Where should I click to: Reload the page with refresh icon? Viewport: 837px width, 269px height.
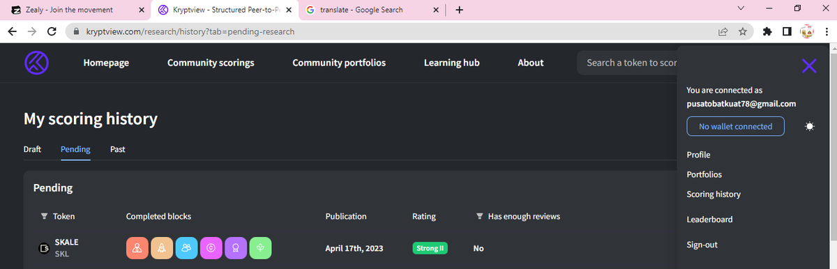point(52,31)
